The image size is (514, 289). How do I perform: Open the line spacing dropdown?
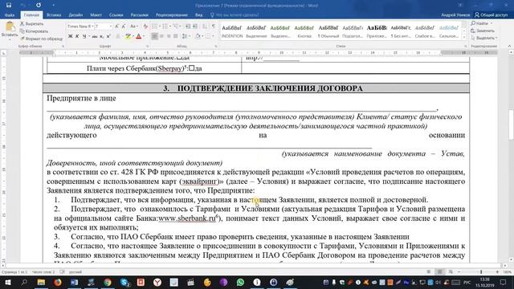click(x=186, y=36)
